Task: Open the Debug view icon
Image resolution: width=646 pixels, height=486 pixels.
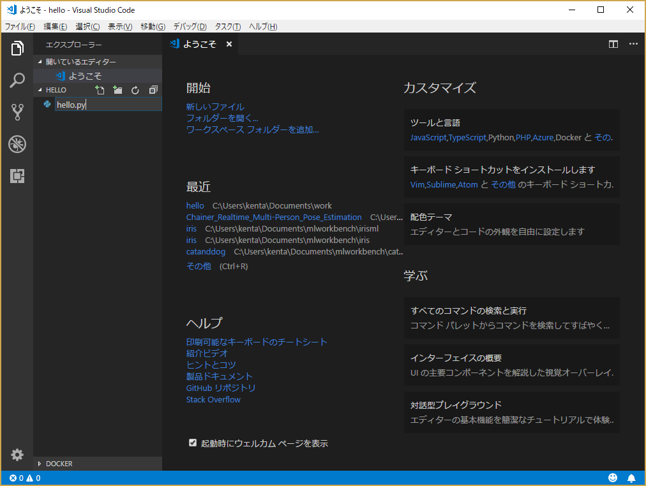Action: click(x=17, y=144)
